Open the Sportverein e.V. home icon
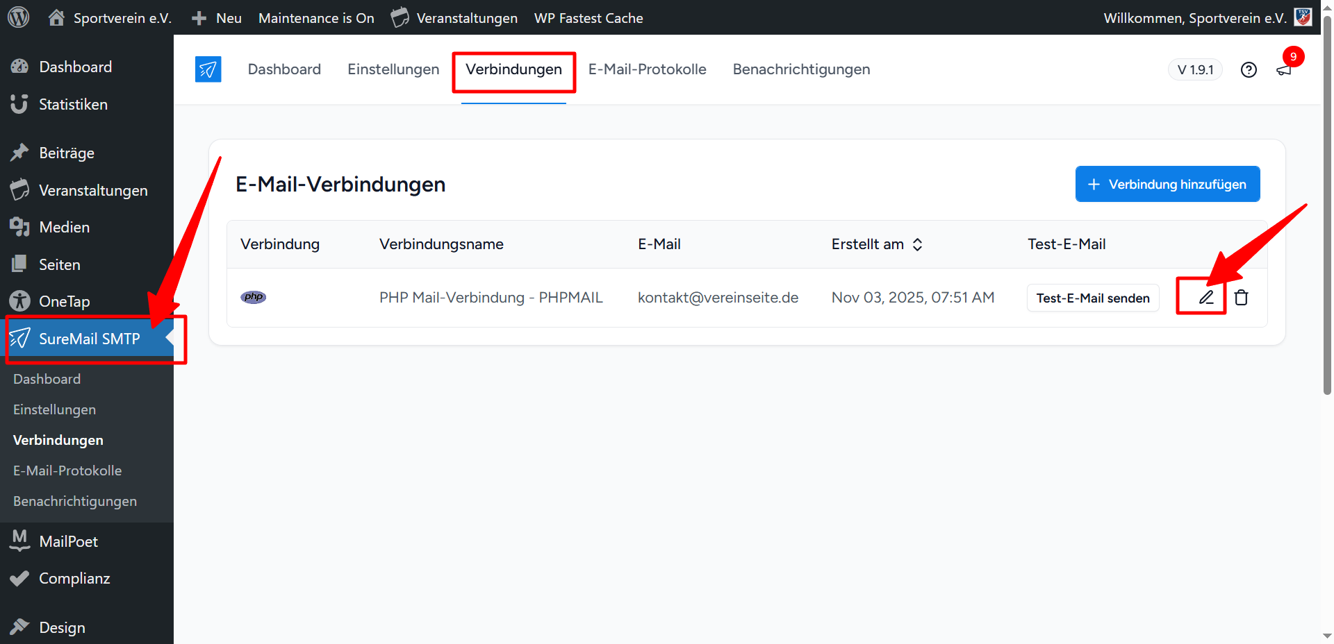 [56, 17]
